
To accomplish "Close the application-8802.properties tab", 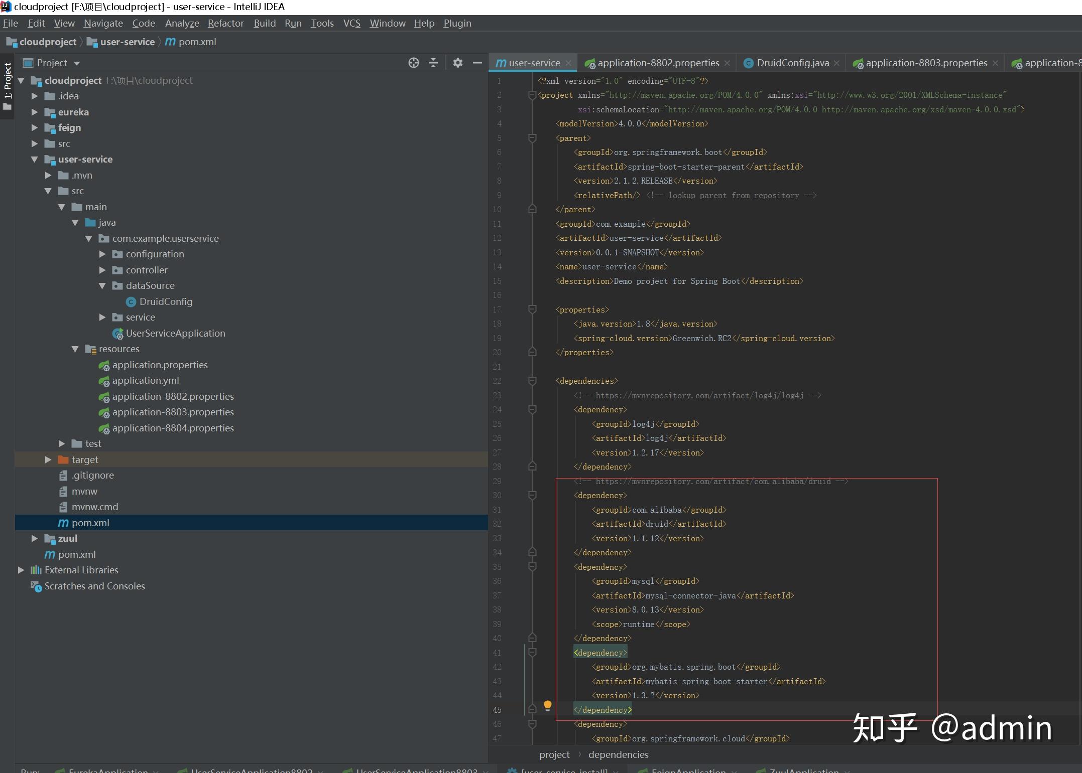I will [727, 63].
